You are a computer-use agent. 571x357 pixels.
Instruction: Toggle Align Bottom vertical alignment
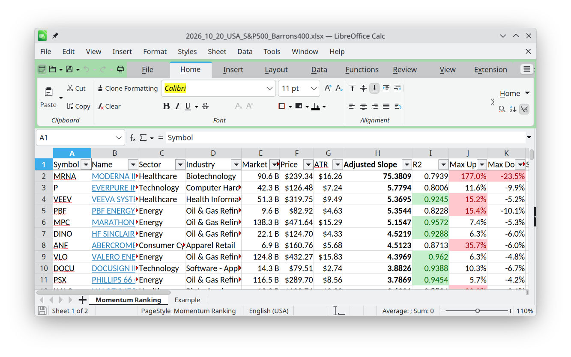click(x=374, y=88)
